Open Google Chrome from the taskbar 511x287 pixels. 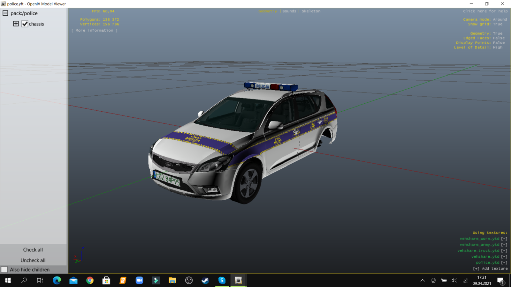click(x=90, y=280)
